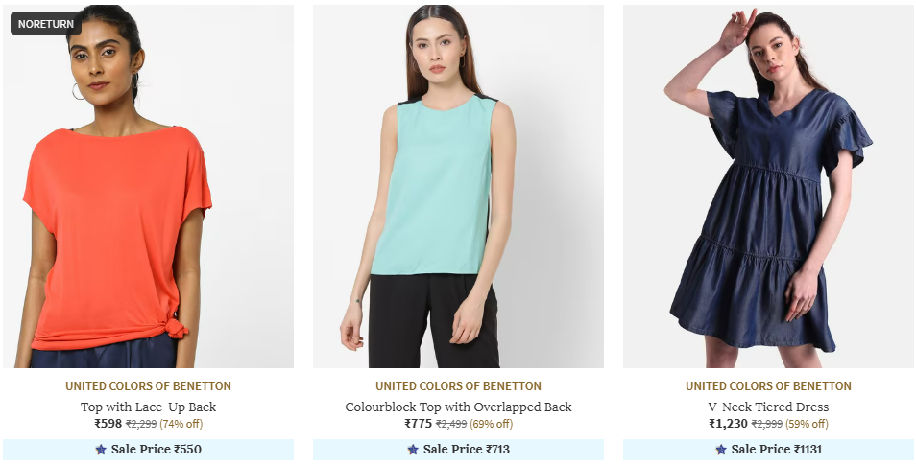This screenshot has height=465, width=916.
Task: Click brand name above V-Neck Tiered Dress
Action: point(768,385)
